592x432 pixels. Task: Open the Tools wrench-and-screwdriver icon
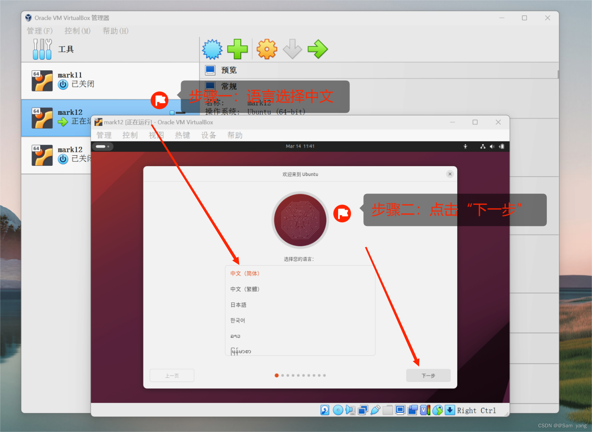coord(42,49)
